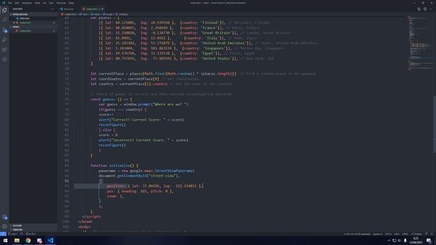
Task: Click the errors and warnings count in status bar
Action: tap(31, 234)
